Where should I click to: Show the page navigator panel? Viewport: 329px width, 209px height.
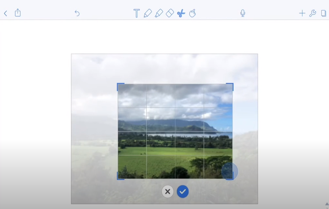[324, 13]
